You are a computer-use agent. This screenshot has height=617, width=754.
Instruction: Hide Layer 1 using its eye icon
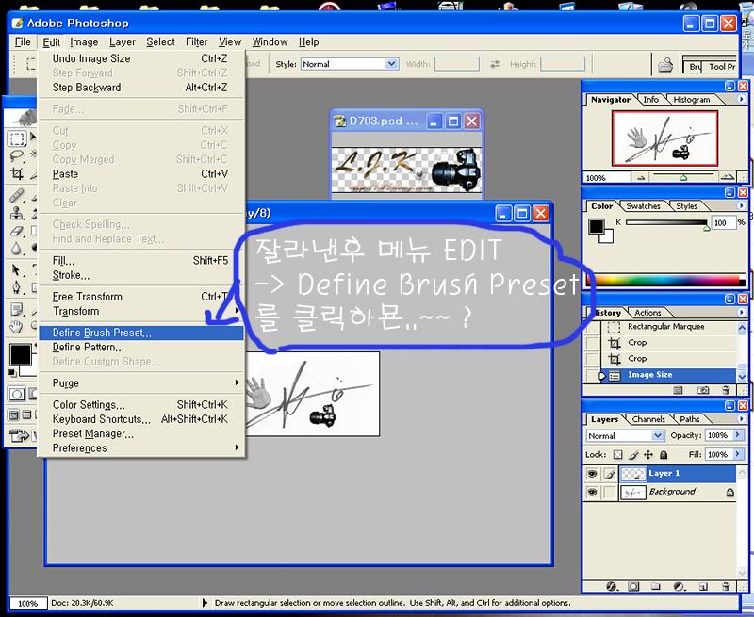click(x=593, y=474)
